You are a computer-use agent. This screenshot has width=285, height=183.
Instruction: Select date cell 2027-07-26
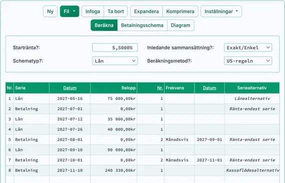coord(70,129)
